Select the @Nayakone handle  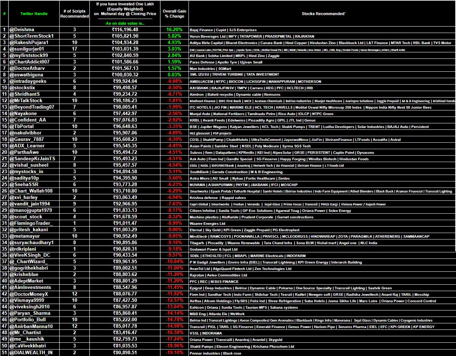[22, 113]
